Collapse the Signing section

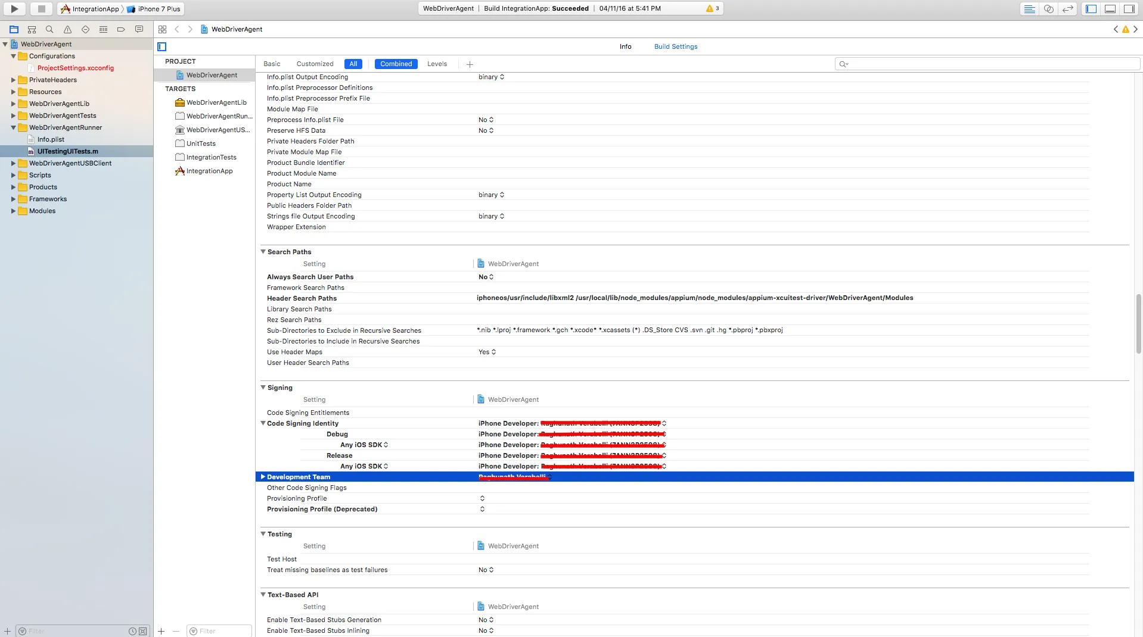click(x=263, y=388)
